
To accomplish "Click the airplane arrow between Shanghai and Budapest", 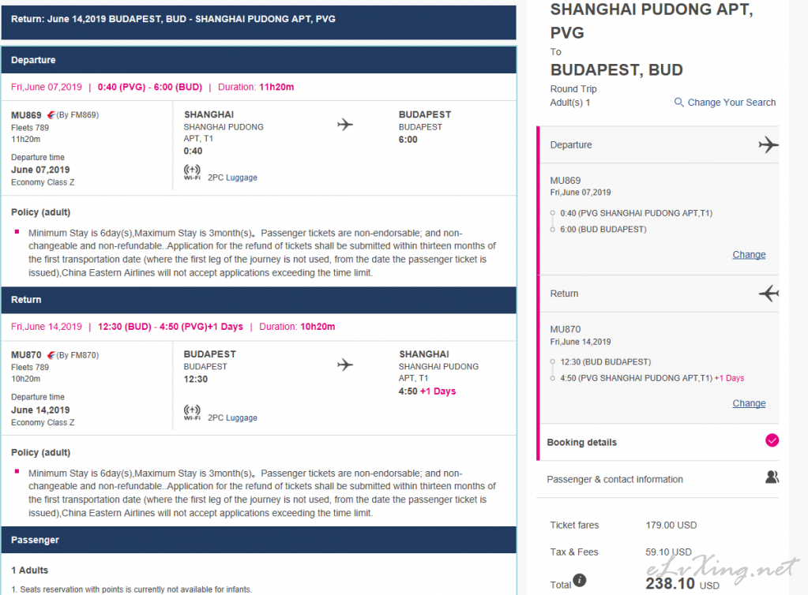I will tap(345, 124).
